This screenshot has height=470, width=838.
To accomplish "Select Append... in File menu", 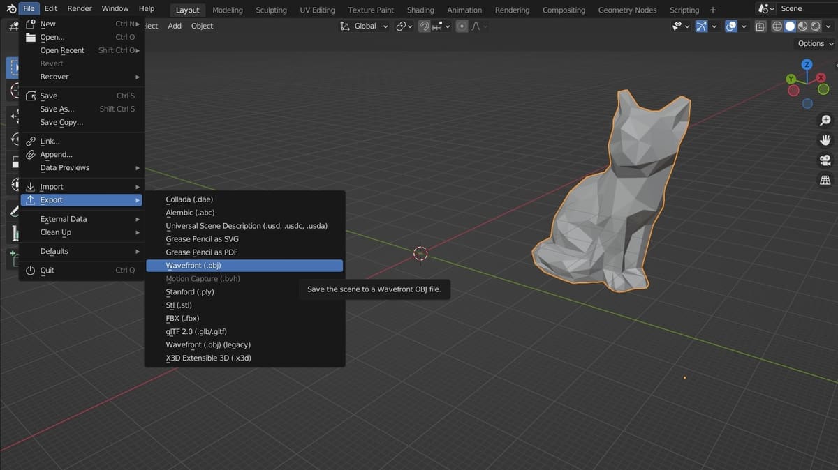I will [x=82, y=155].
